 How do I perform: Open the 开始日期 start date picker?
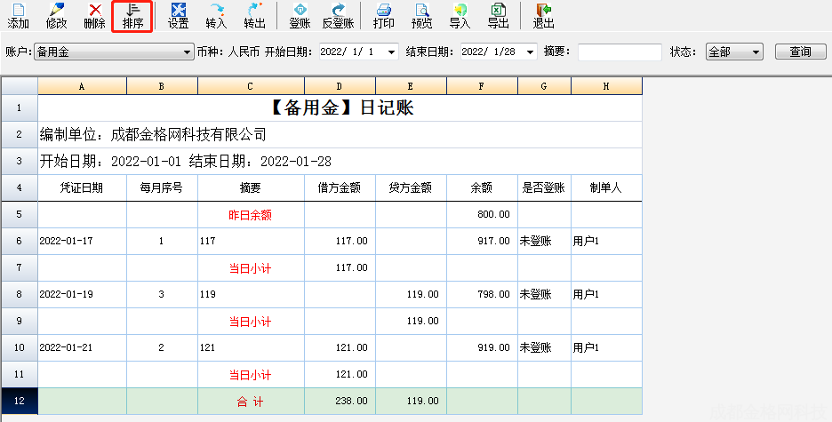(392, 52)
